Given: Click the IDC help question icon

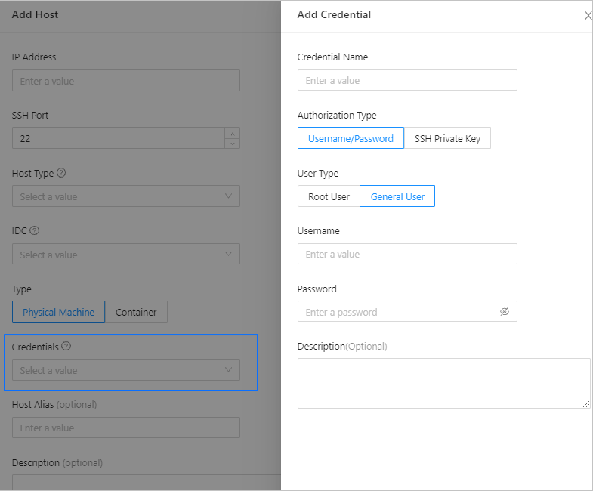Looking at the screenshot, I should point(35,230).
